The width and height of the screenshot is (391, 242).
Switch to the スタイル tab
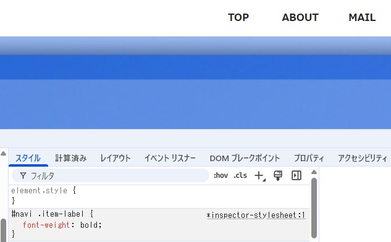click(x=28, y=158)
